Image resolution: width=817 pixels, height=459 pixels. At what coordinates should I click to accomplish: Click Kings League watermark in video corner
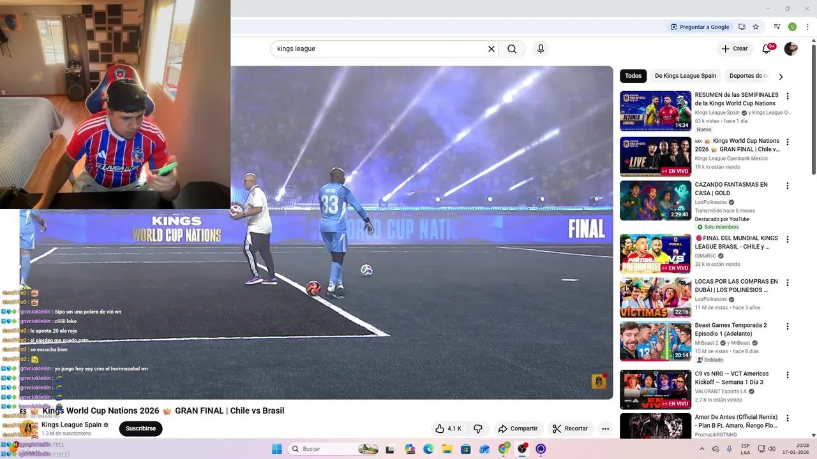[x=599, y=381]
